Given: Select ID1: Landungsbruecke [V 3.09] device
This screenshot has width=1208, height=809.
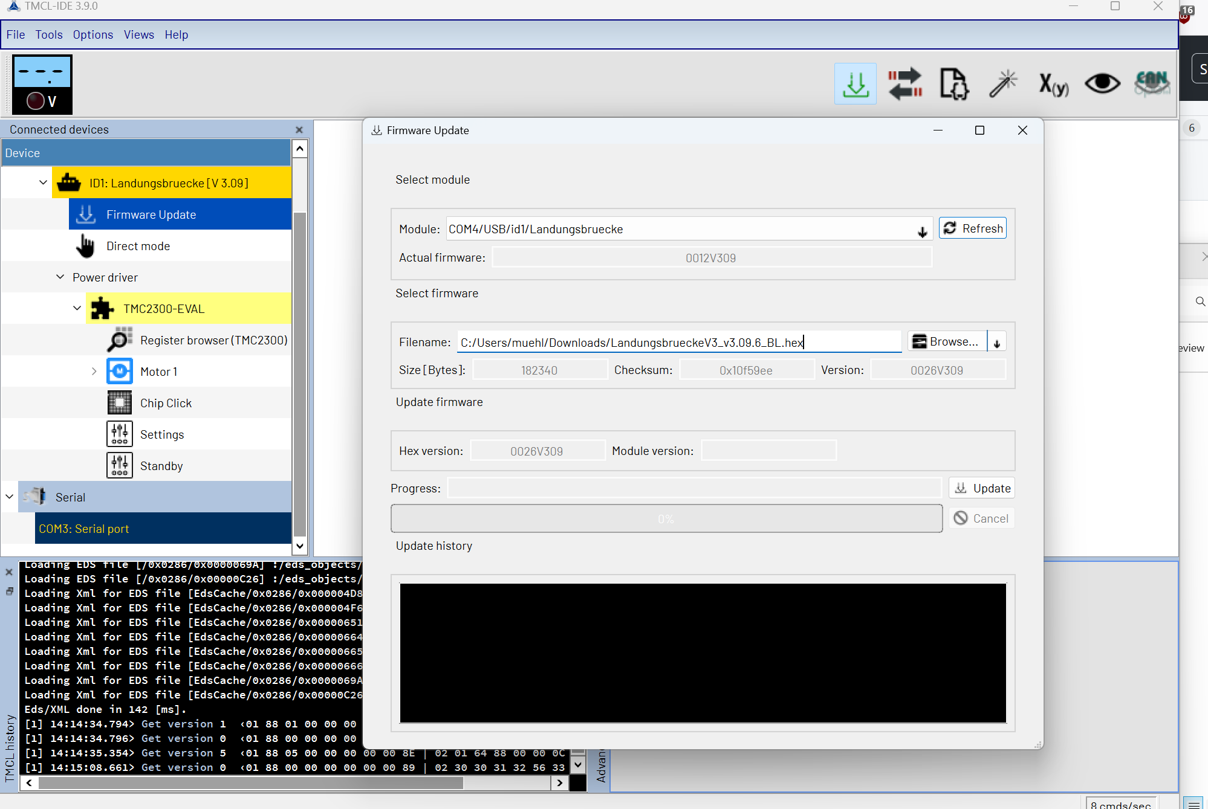Looking at the screenshot, I should click(x=172, y=182).
